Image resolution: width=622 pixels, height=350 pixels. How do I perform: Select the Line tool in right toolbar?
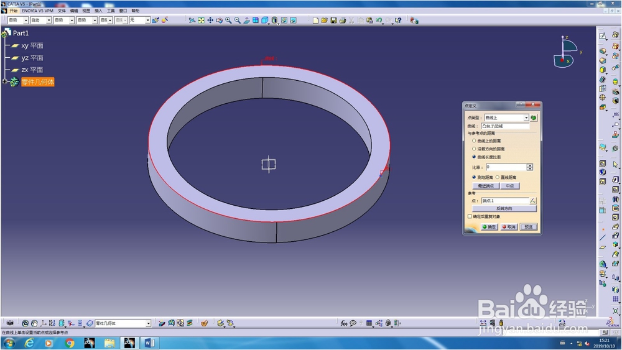click(603, 238)
